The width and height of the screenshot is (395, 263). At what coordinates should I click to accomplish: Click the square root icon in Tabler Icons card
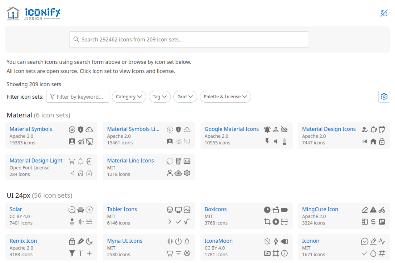click(187, 221)
